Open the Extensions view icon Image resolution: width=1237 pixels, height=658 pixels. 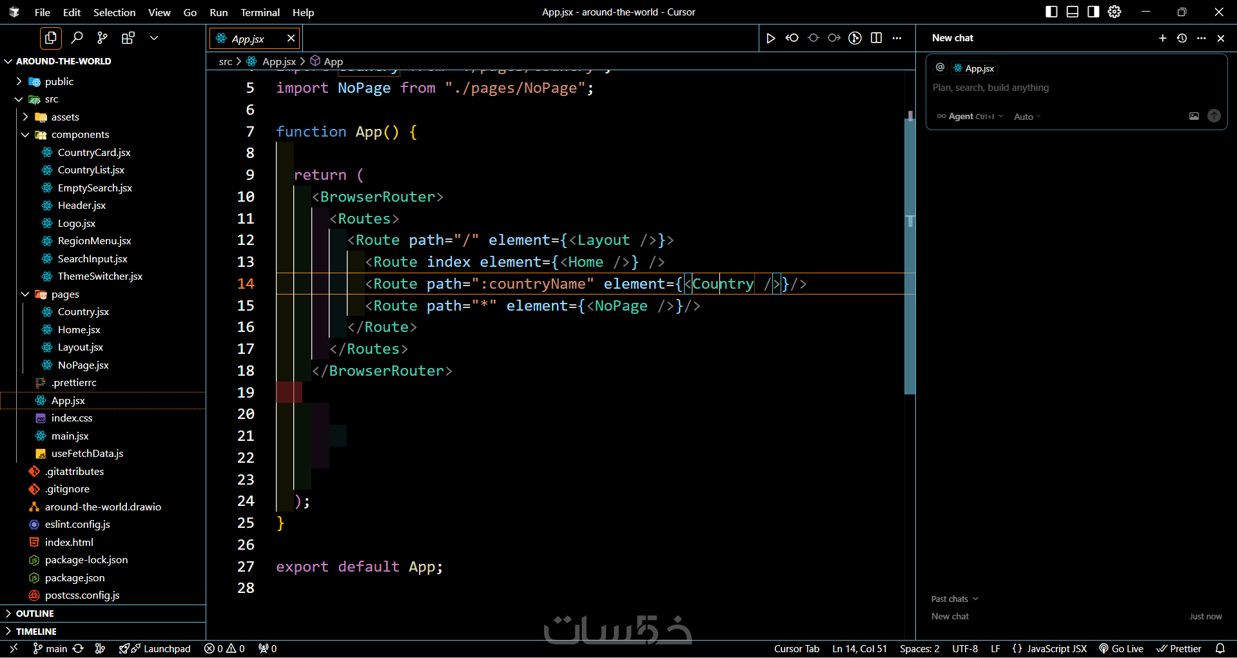click(128, 38)
